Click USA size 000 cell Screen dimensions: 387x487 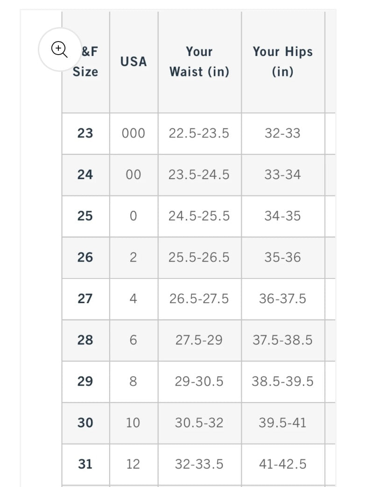pyautogui.click(x=133, y=133)
